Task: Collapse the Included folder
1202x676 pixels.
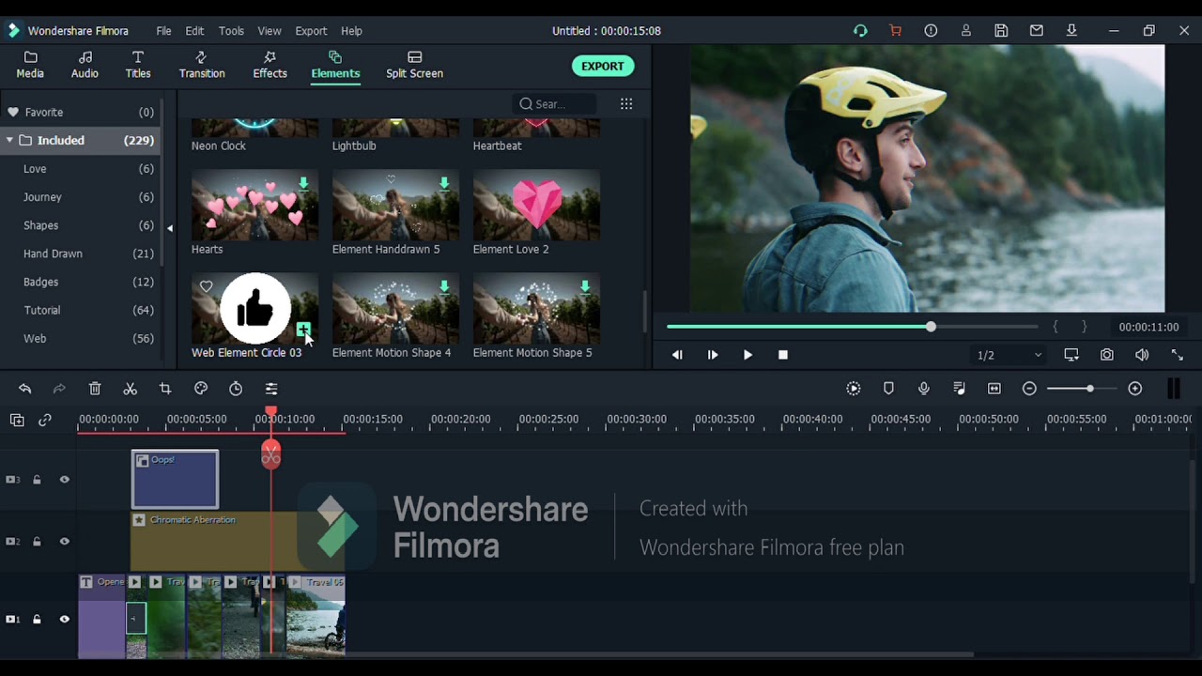Action: (x=9, y=141)
